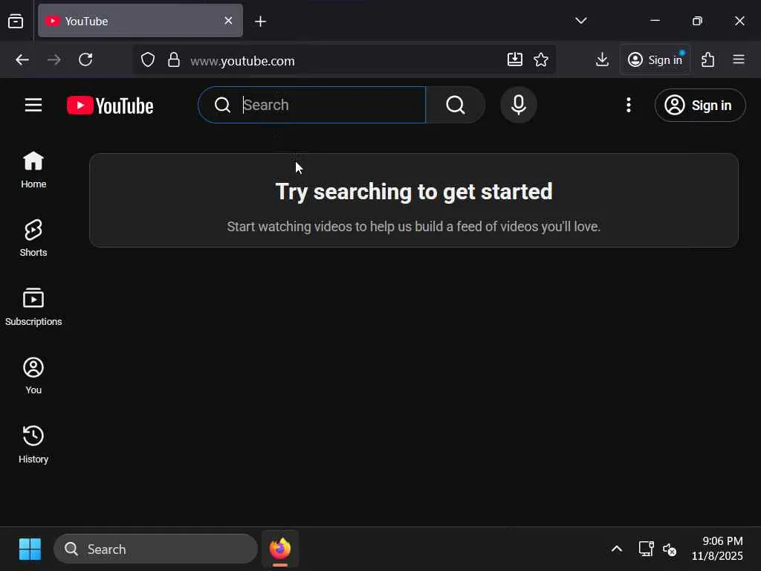Click the YouTube Sign in button
The image size is (761, 571).
tap(700, 106)
